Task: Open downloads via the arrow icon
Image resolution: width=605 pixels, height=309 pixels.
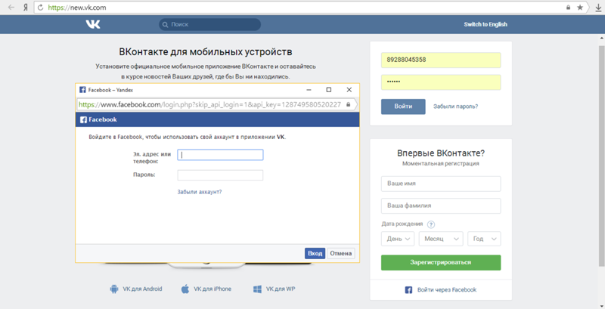Action: pos(599,8)
